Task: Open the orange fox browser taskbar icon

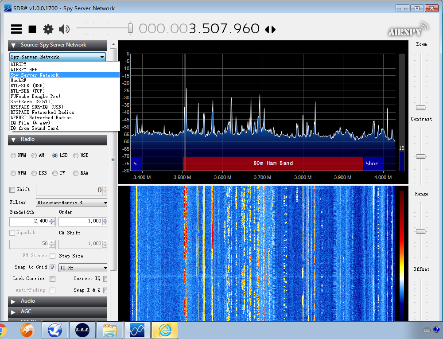Action: coord(27,330)
